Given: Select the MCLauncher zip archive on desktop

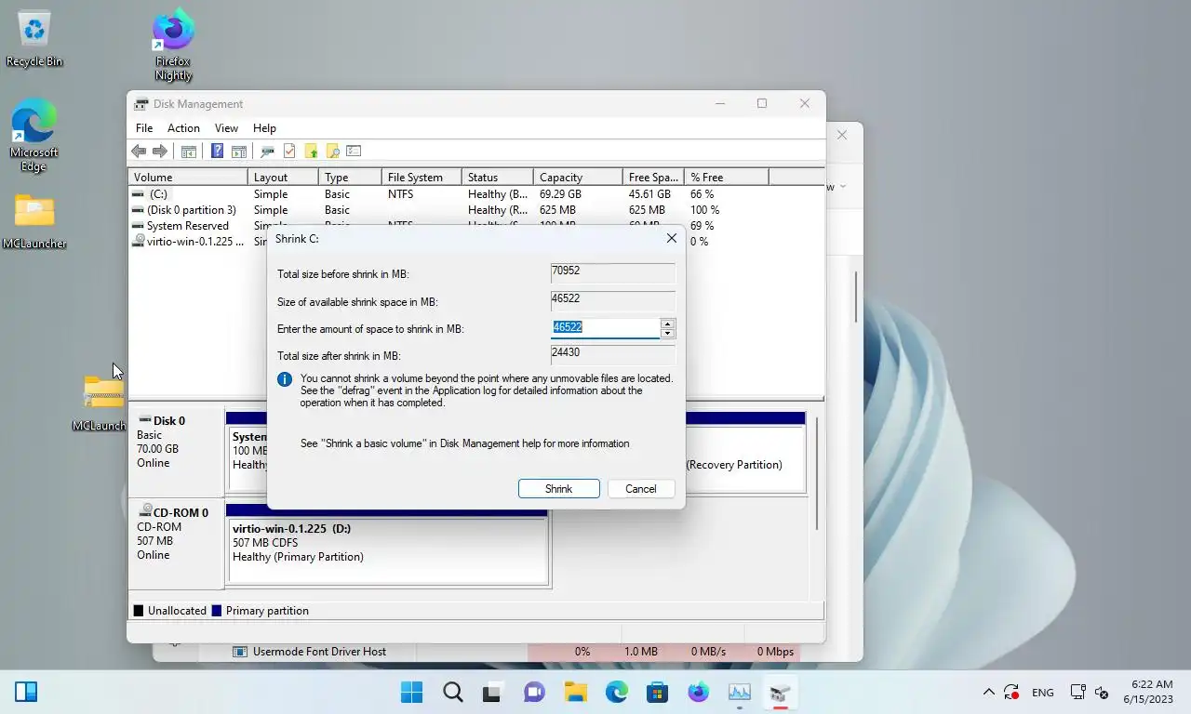Looking at the screenshot, I should point(102,402).
